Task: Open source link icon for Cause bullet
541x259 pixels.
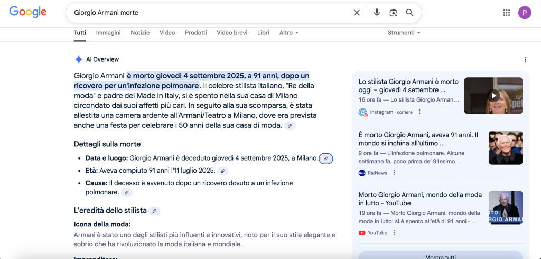Action: (x=127, y=192)
